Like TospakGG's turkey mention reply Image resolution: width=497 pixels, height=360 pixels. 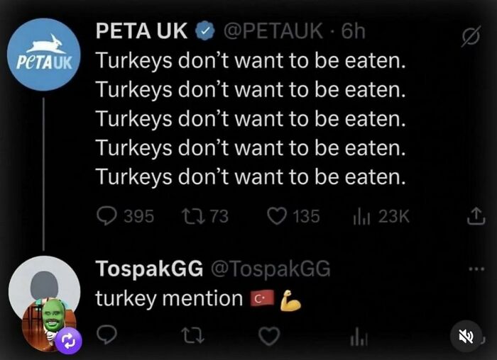click(269, 336)
